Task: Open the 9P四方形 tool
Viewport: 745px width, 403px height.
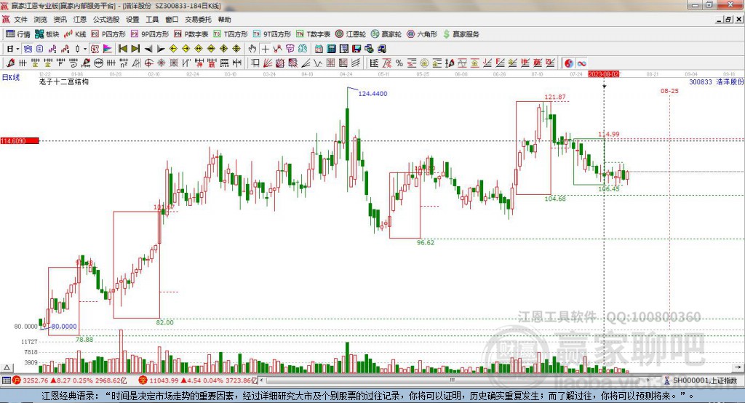Action: 150,34
